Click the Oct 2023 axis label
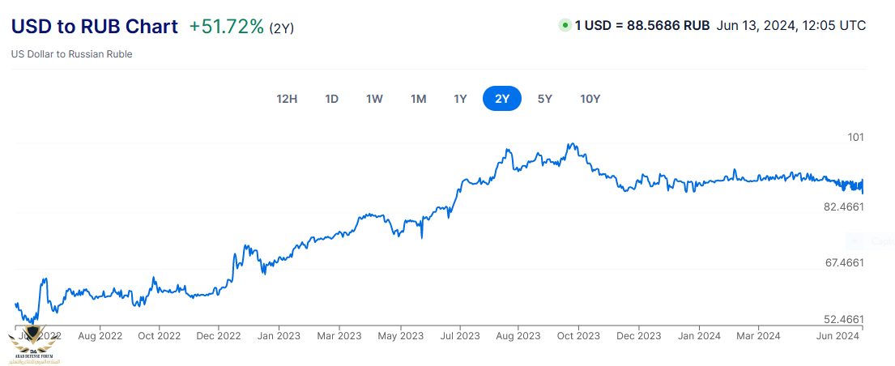 [578, 335]
